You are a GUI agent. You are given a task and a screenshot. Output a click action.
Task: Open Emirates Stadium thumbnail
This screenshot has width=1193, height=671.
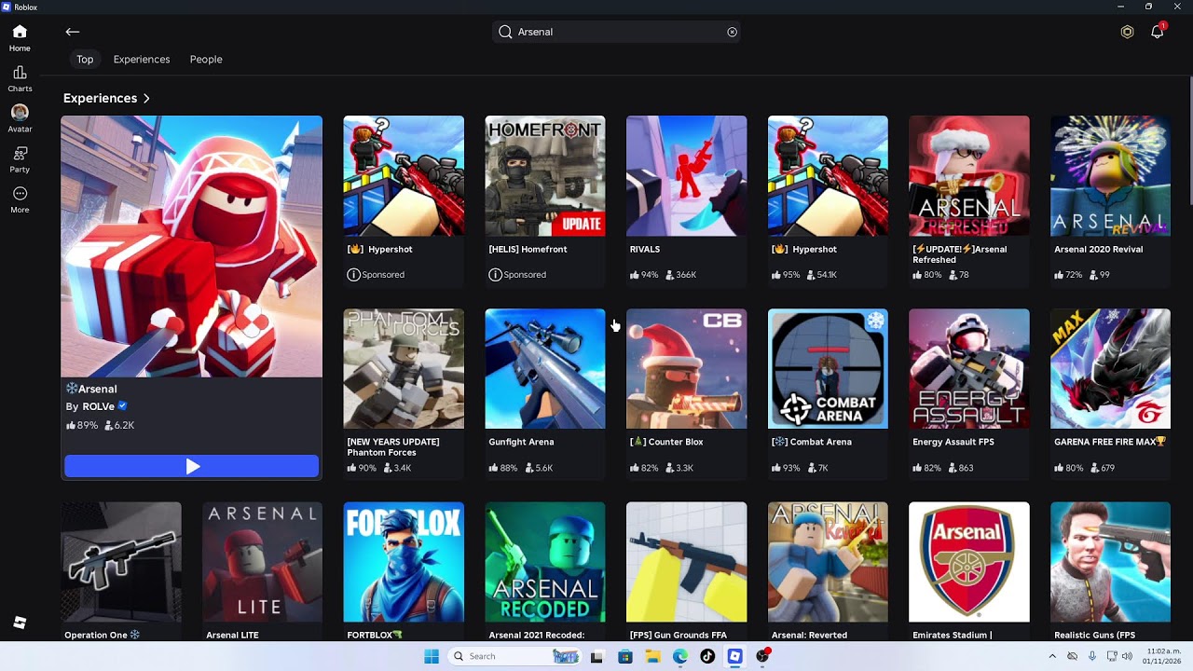click(x=969, y=562)
